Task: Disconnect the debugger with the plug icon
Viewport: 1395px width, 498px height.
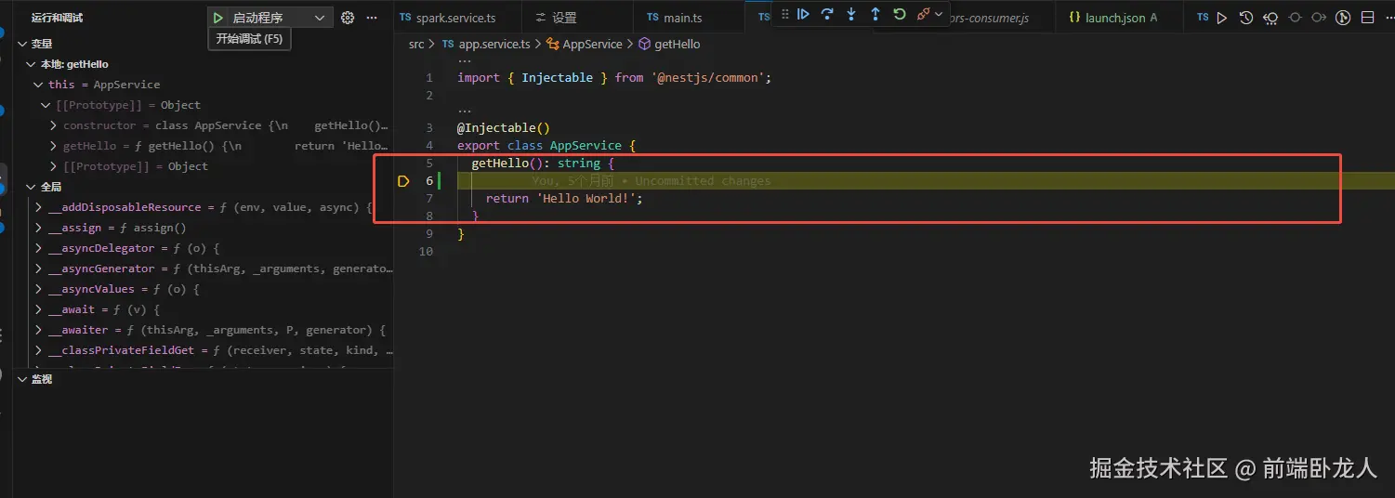Action: click(x=923, y=14)
